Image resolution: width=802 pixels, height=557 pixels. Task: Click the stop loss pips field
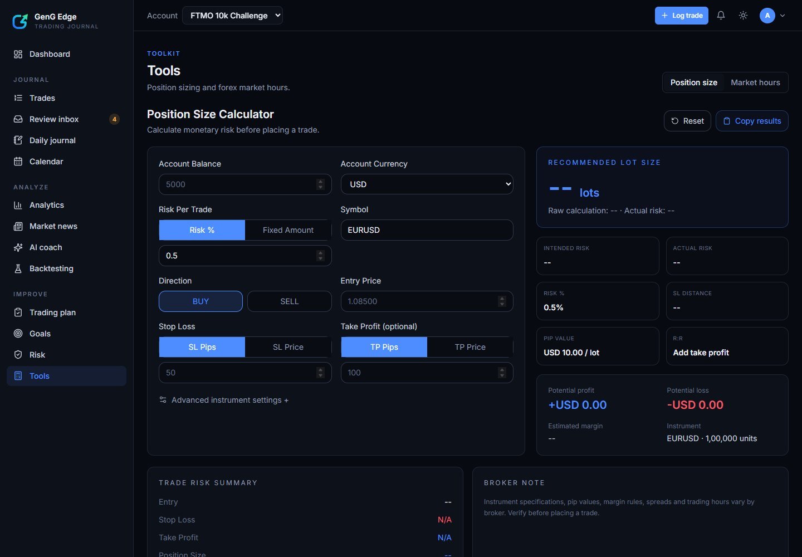[x=245, y=373]
